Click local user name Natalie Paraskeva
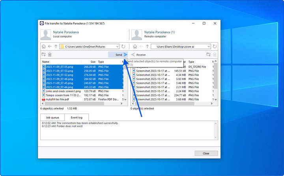The width and height of the screenshot is (284, 176). (x=66, y=32)
